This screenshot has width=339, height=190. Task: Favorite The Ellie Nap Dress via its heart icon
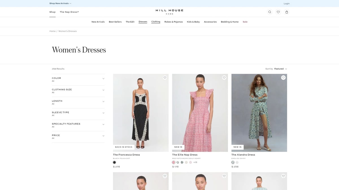(224, 77)
